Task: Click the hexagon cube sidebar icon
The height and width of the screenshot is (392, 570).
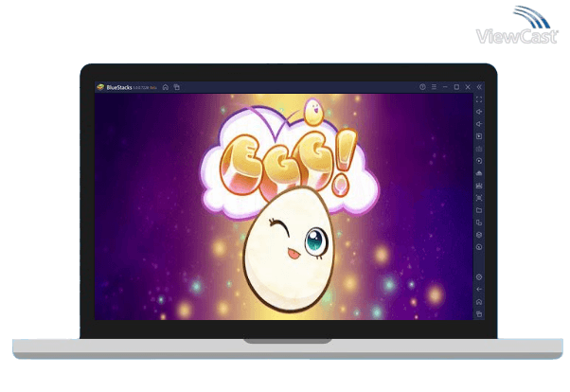Action: click(479, 235)
